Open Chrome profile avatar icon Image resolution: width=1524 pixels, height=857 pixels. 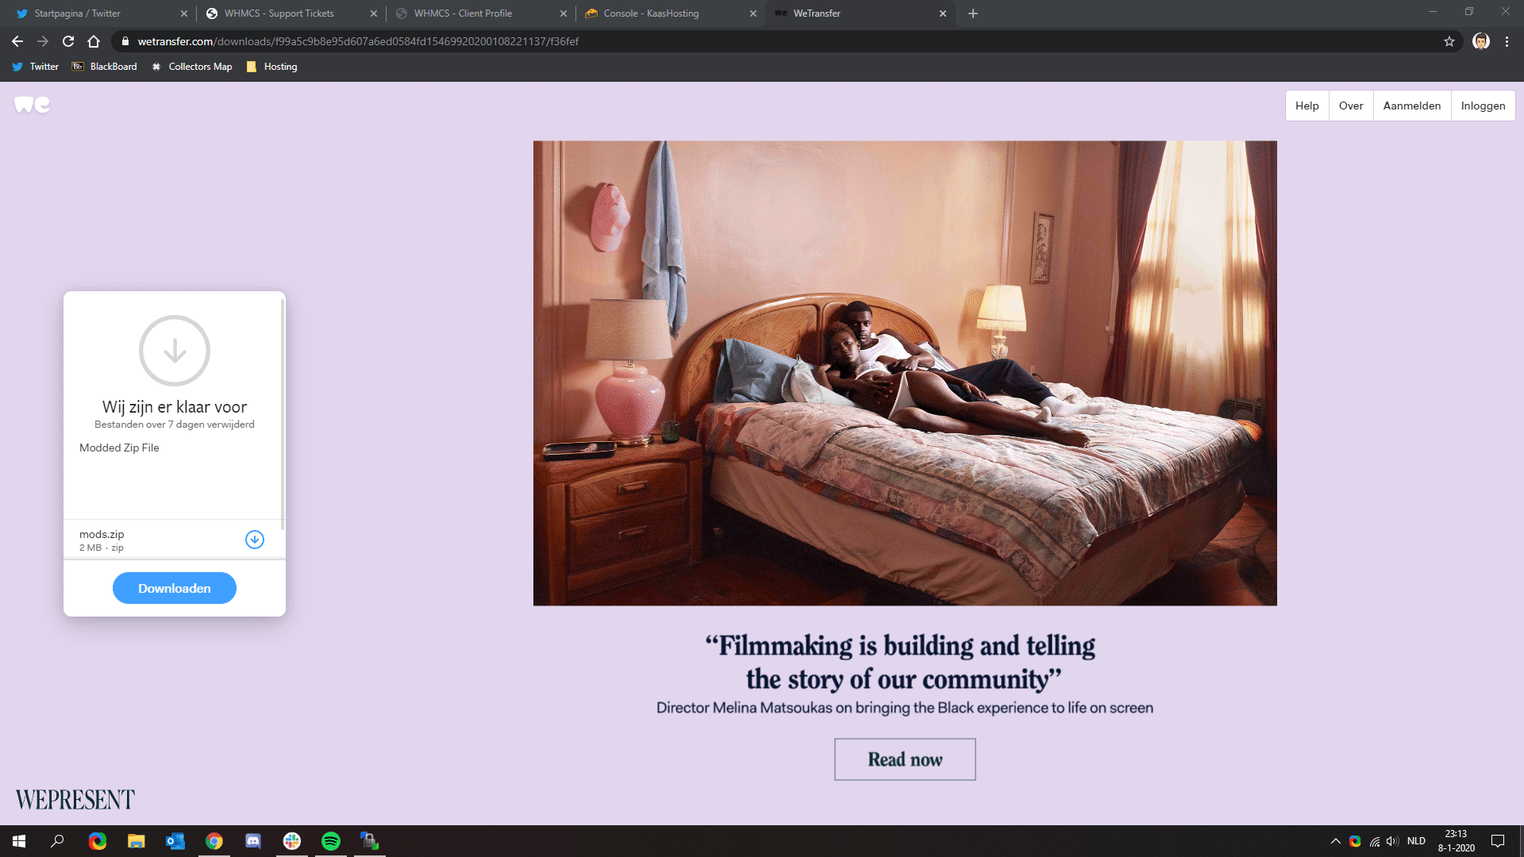1480,41
